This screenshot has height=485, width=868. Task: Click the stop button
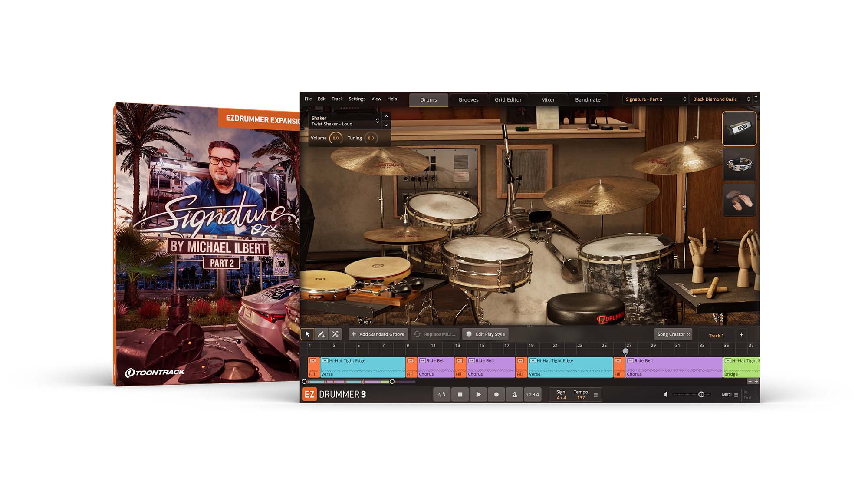click(460, 394)
